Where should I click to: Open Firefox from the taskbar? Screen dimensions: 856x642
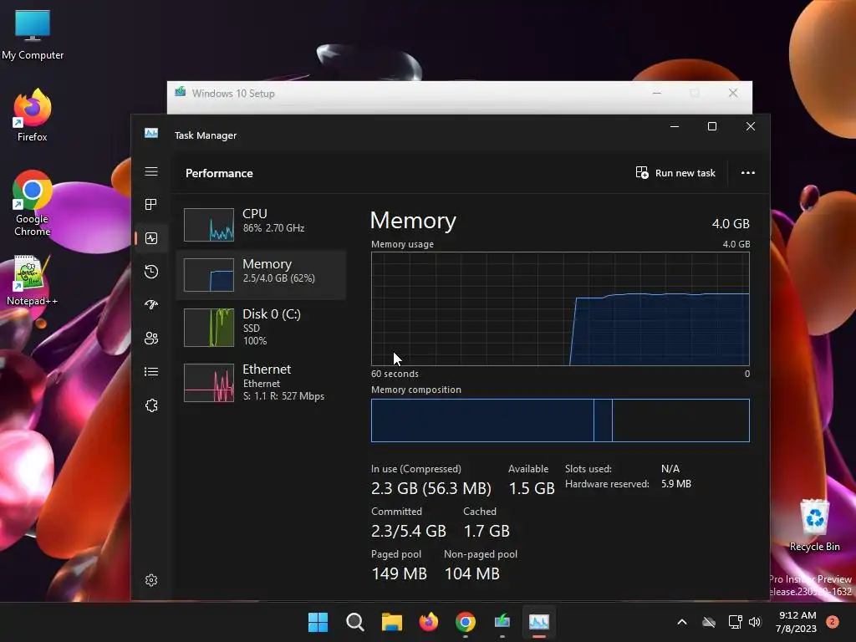pyautogui.click(x=429, y=622)
